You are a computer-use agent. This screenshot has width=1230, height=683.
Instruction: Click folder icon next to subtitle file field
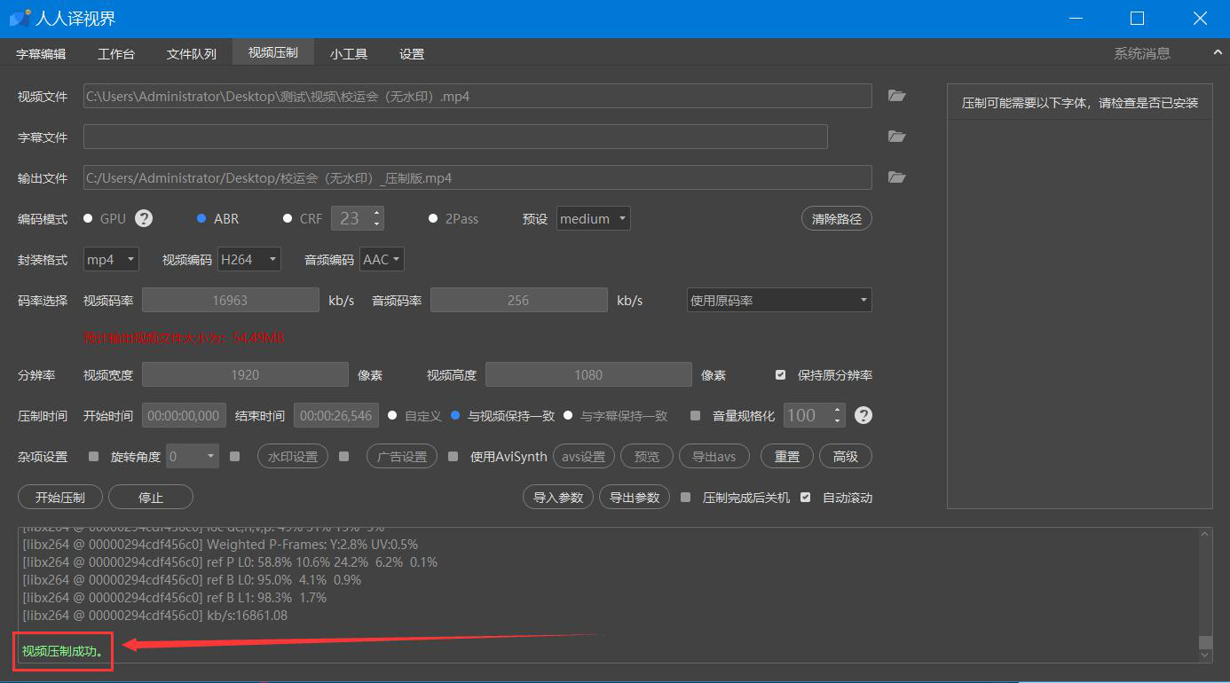click(x=896, y=137)
